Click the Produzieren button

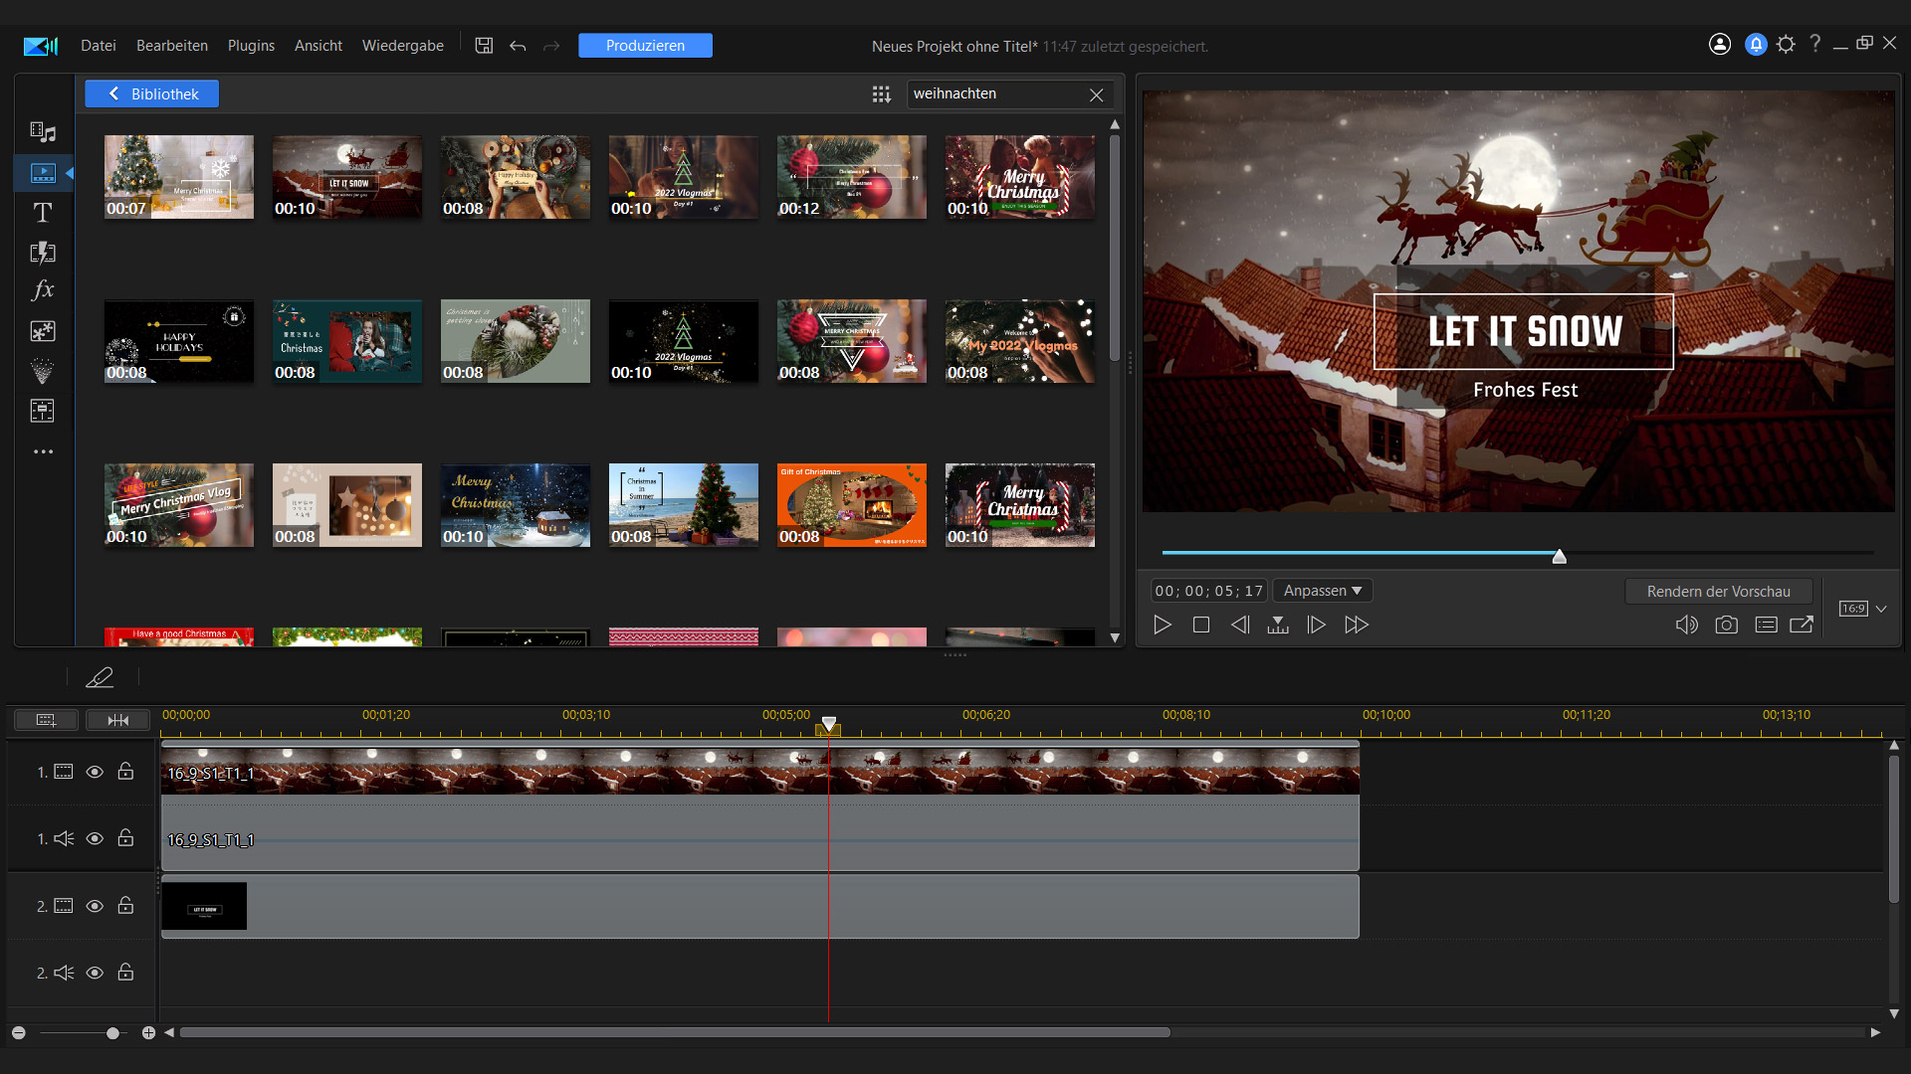(x=645, y=46)
